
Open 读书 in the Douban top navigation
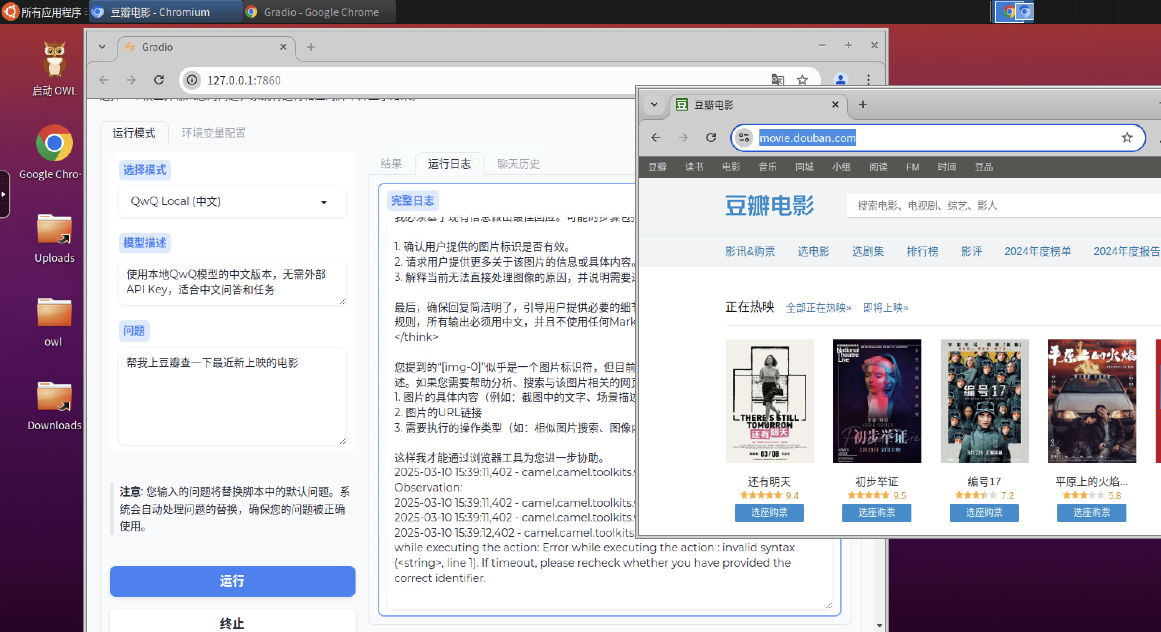pos(694,167)
